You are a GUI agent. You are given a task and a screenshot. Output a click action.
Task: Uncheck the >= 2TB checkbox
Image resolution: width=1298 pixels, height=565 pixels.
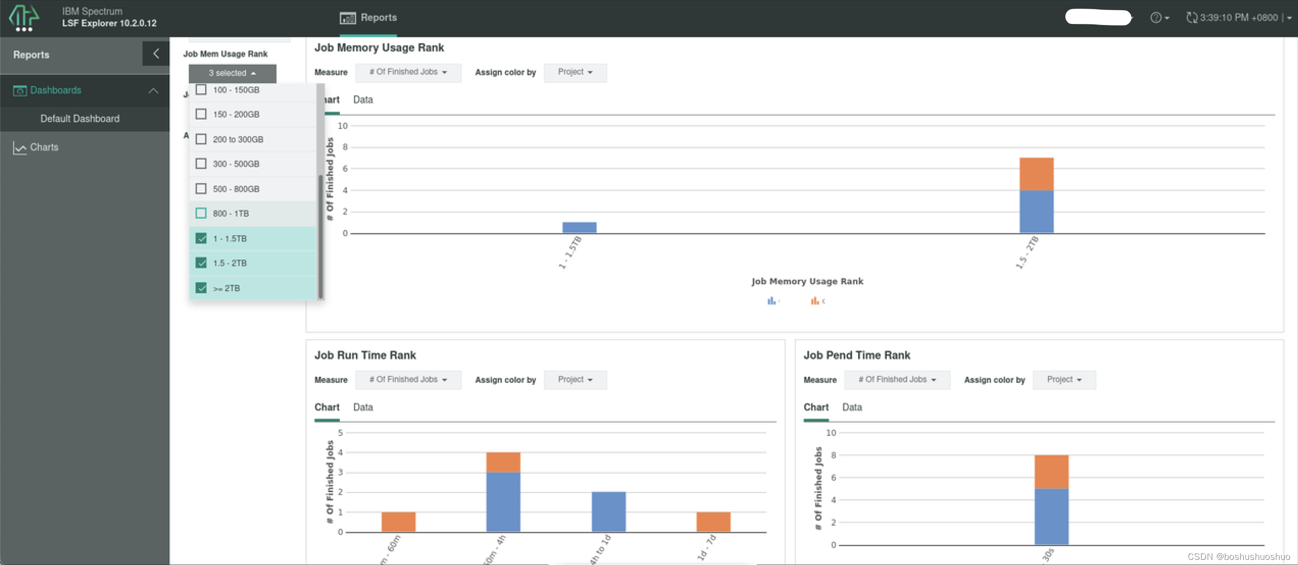201,288
